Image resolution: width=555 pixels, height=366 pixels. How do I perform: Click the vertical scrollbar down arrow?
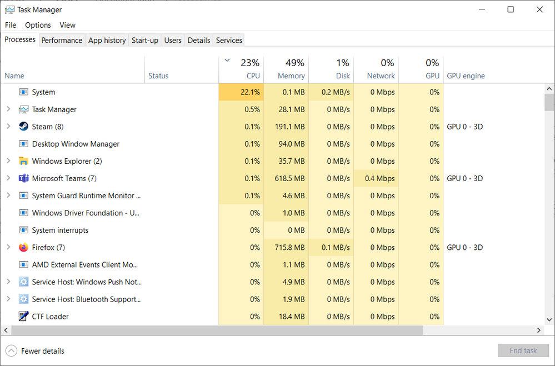(x=549, y=320)
